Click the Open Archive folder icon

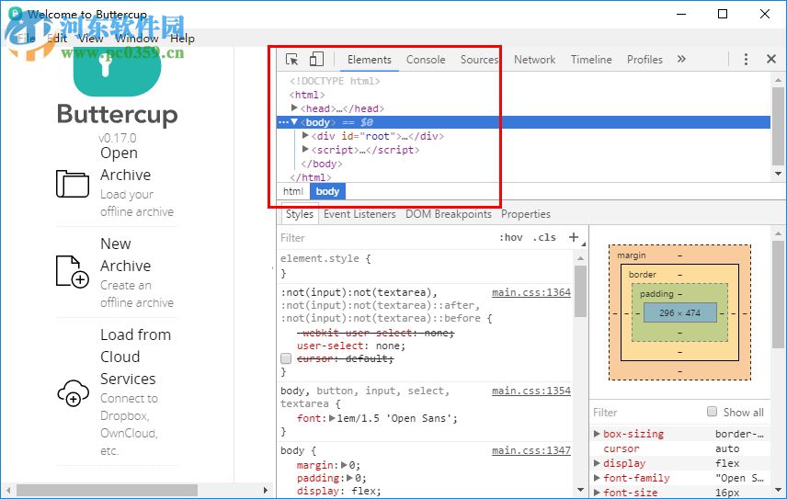point(73,184)
